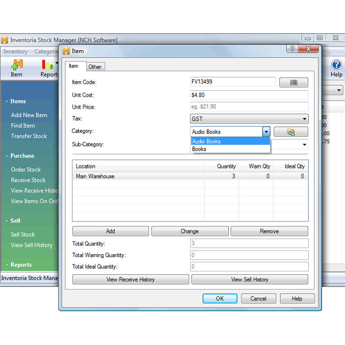Switch to the Other tab
This screenshot has height=345, width=345.
[x=95, y=67]
